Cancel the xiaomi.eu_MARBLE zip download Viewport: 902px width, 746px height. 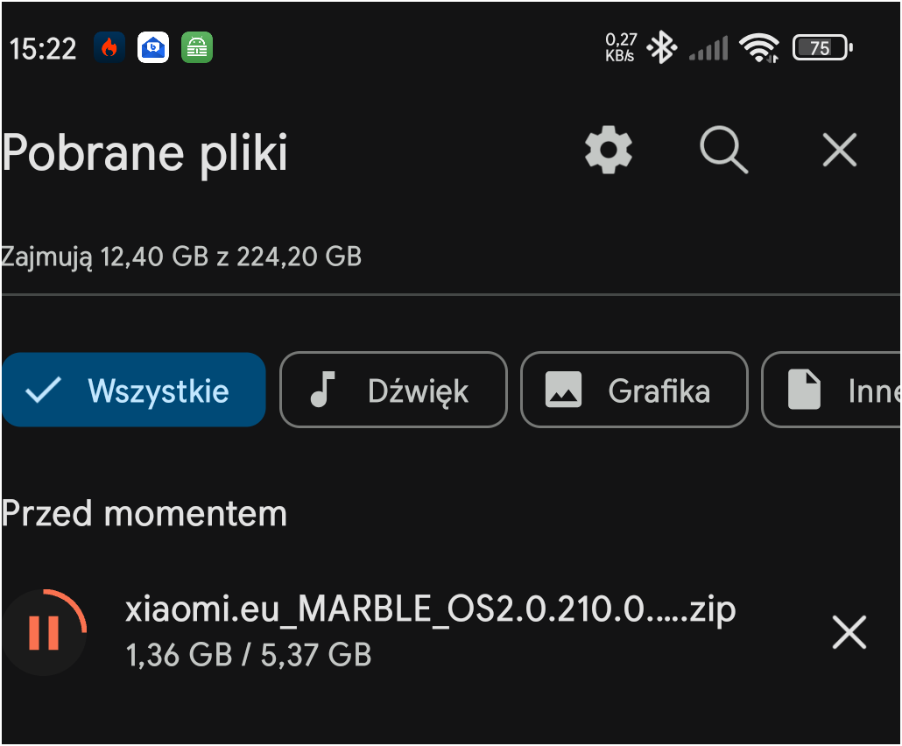[x=849, y=632]
